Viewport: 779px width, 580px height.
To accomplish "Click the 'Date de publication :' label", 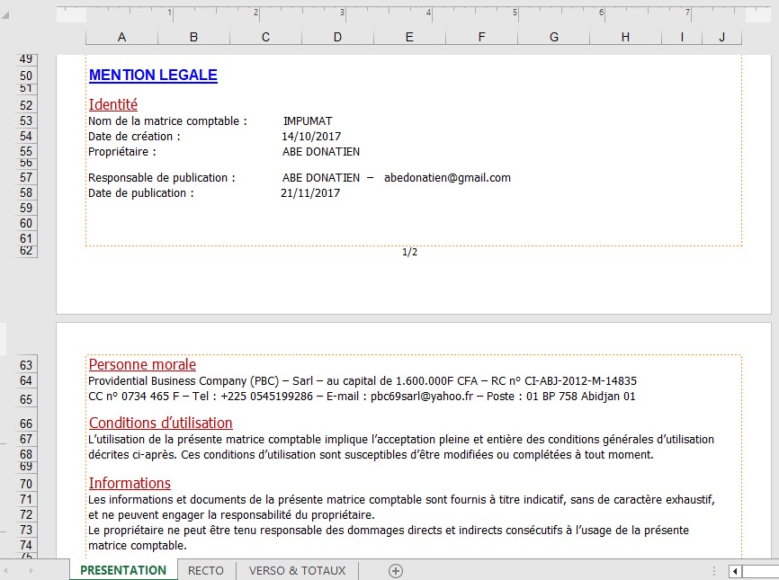I will point(140,193).
